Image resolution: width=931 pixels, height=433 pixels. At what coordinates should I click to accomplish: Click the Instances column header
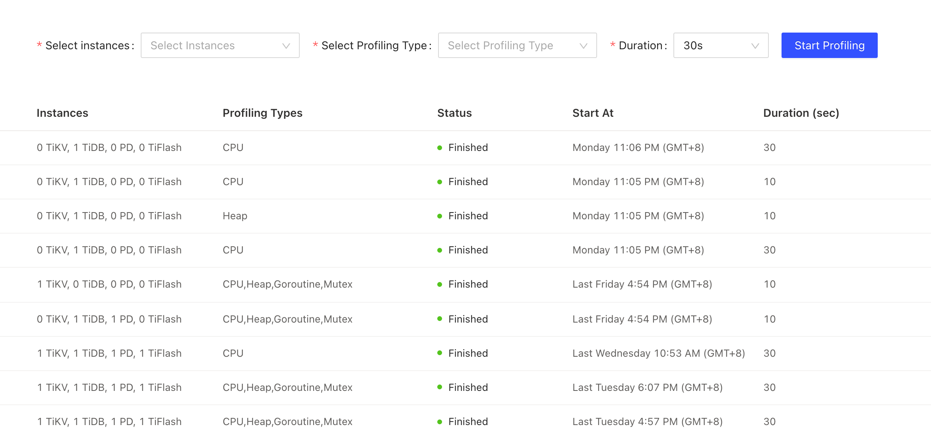(62, 113)
